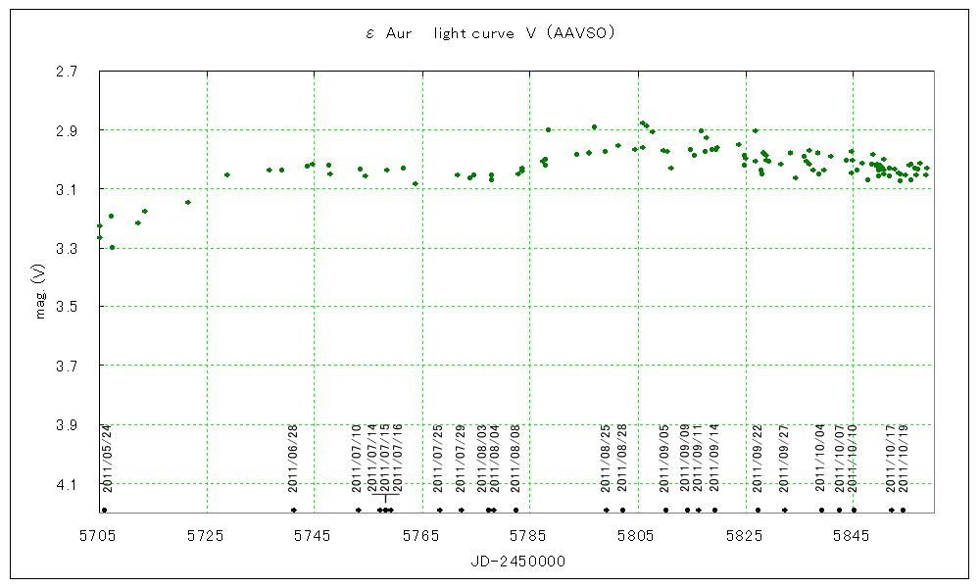Image resolution: width=980 pixels, height=588 pixels.
Task: Select the 2011/05/24 date label
Action: [108, 458]
